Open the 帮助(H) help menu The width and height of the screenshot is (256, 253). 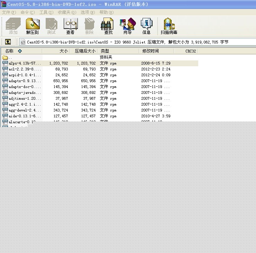tap(107, 12)
